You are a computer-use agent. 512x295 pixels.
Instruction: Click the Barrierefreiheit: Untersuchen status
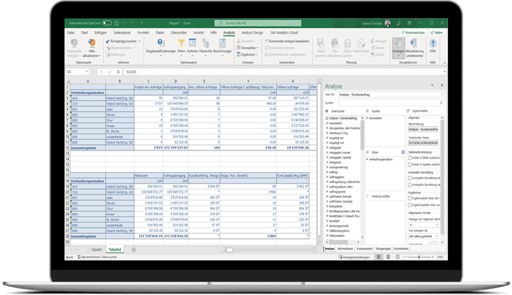[97, 257]
